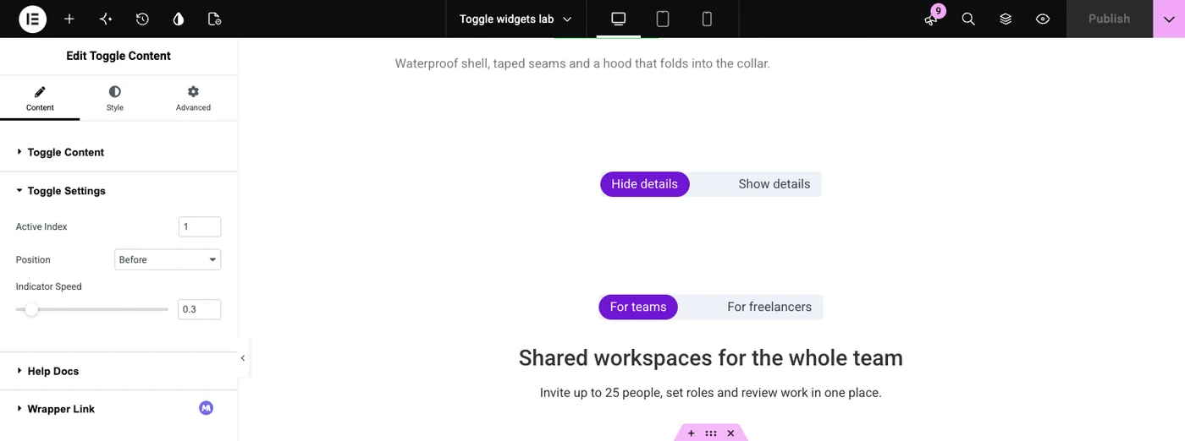Open the Content tab
The image size is (1185, 441).
[x=40, y=99]
